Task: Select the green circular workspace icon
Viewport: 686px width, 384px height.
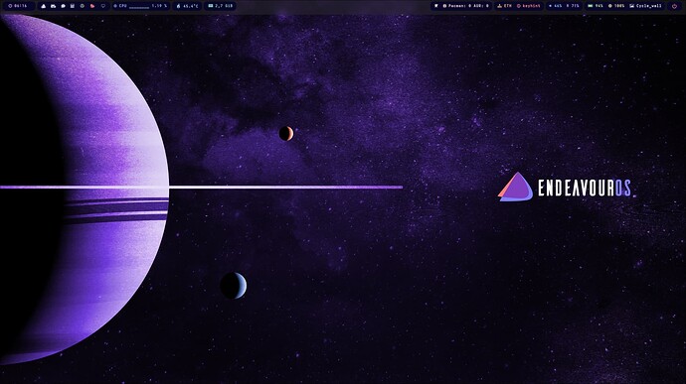Action: [x=83, y=6]
